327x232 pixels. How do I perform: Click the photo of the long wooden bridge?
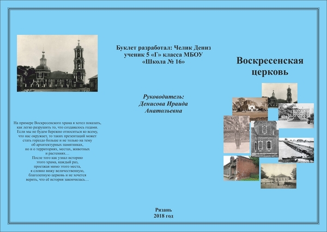[x=296, y=149]
